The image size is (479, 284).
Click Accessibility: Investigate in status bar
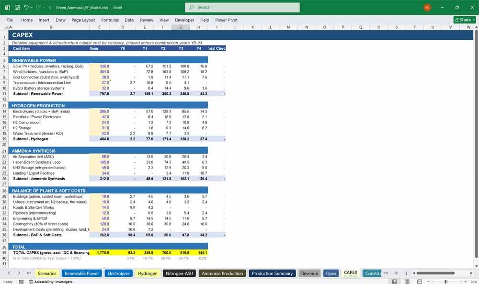tap(51, 282)
